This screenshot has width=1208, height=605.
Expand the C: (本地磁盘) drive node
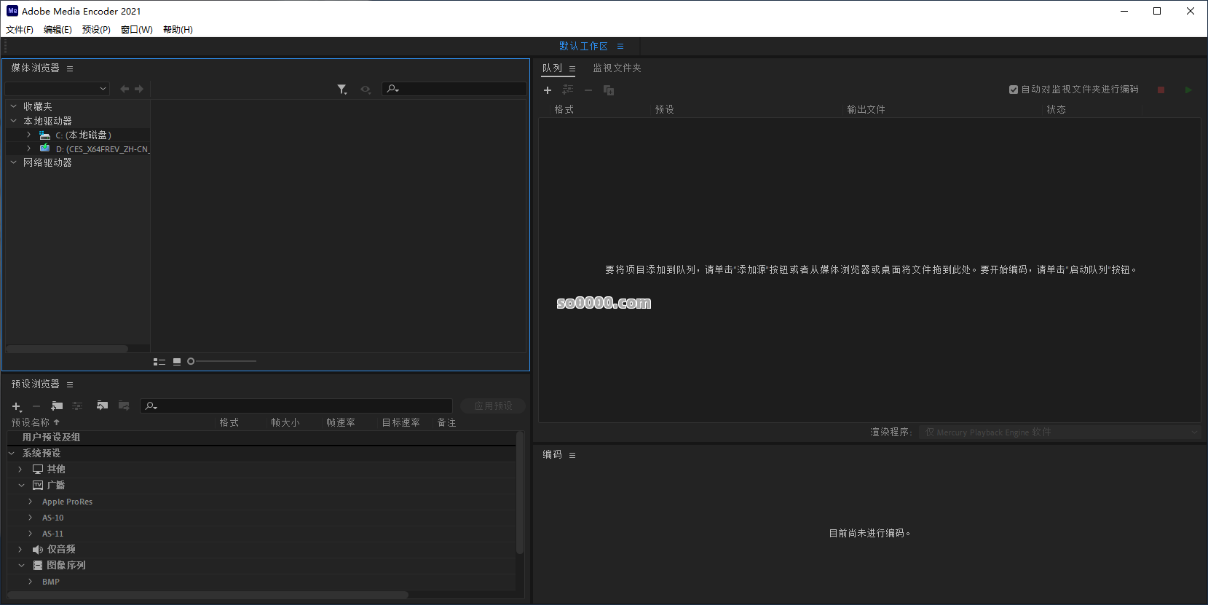tap(28, 135)
